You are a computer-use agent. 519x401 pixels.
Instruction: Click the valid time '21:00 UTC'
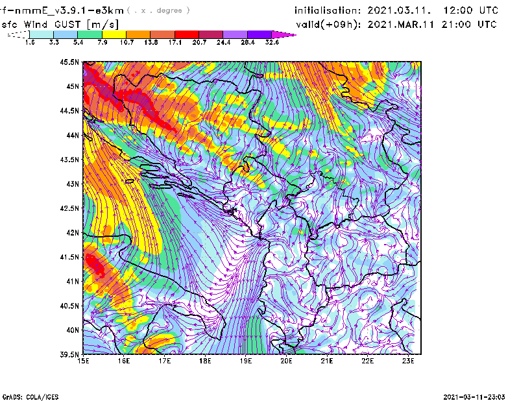pyautogui.click(x=469, y=25)
